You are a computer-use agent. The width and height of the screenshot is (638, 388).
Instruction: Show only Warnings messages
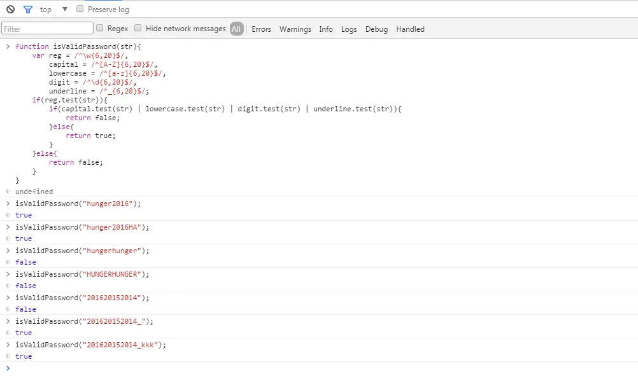[x=295, y=29]
